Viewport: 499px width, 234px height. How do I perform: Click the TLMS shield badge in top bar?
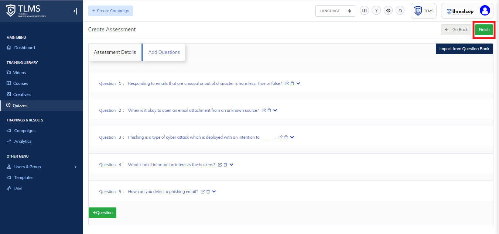pyautogui.click(x=424, y=11)
